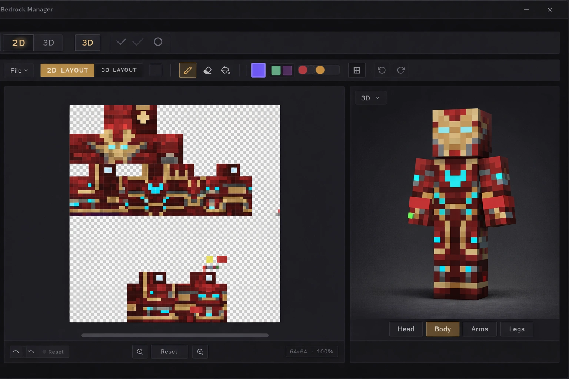Minimize the Bedrock Manager window
This screenshot has height=379, width=569.
pyautogui.click(x=526, y=10)
